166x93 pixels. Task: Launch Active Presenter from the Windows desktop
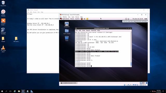point(3,13)
